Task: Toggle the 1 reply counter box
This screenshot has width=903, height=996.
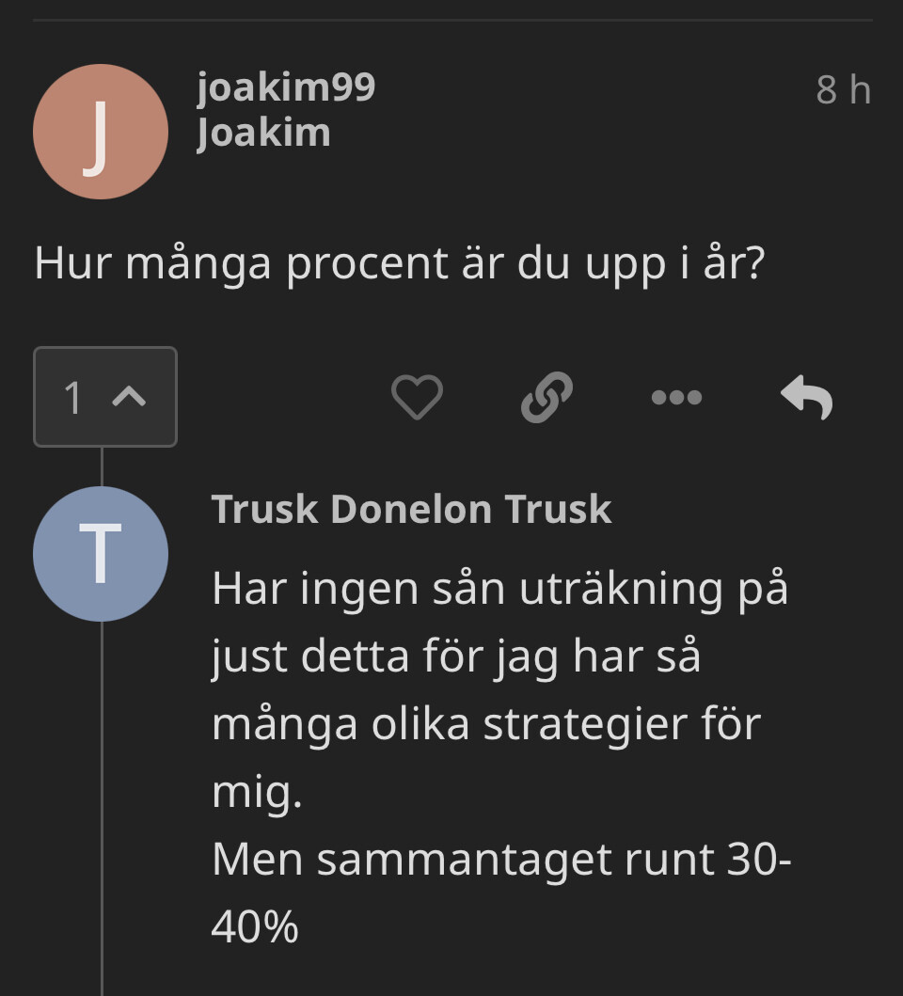Action: coord(75,397)
